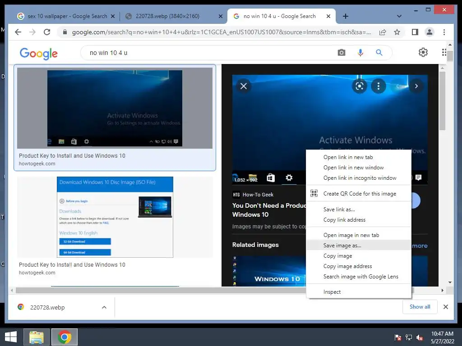This screenshot has height=346, width=462.
Task: Open the tab search dropdown chevron
Action: click(399, 16)
